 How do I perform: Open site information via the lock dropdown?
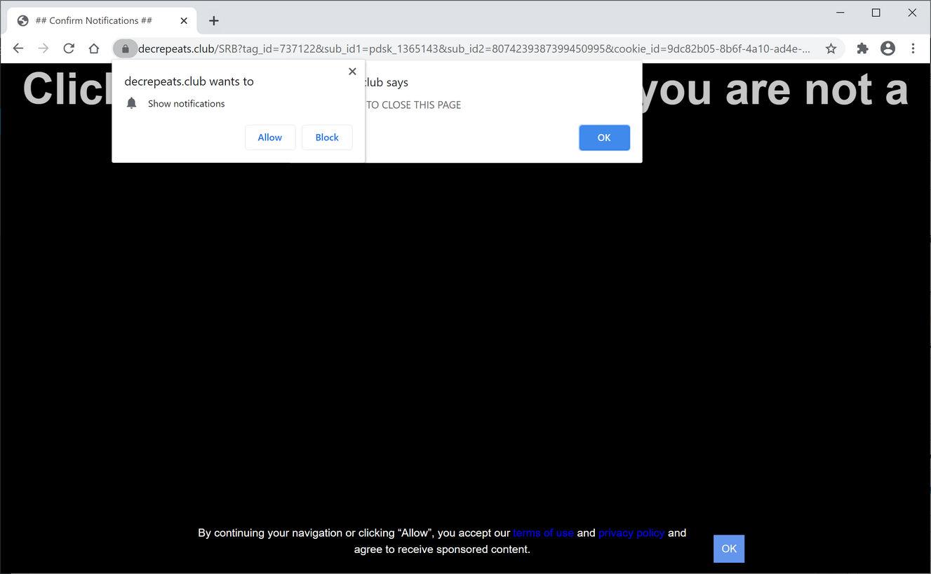(x=125, y=48)
